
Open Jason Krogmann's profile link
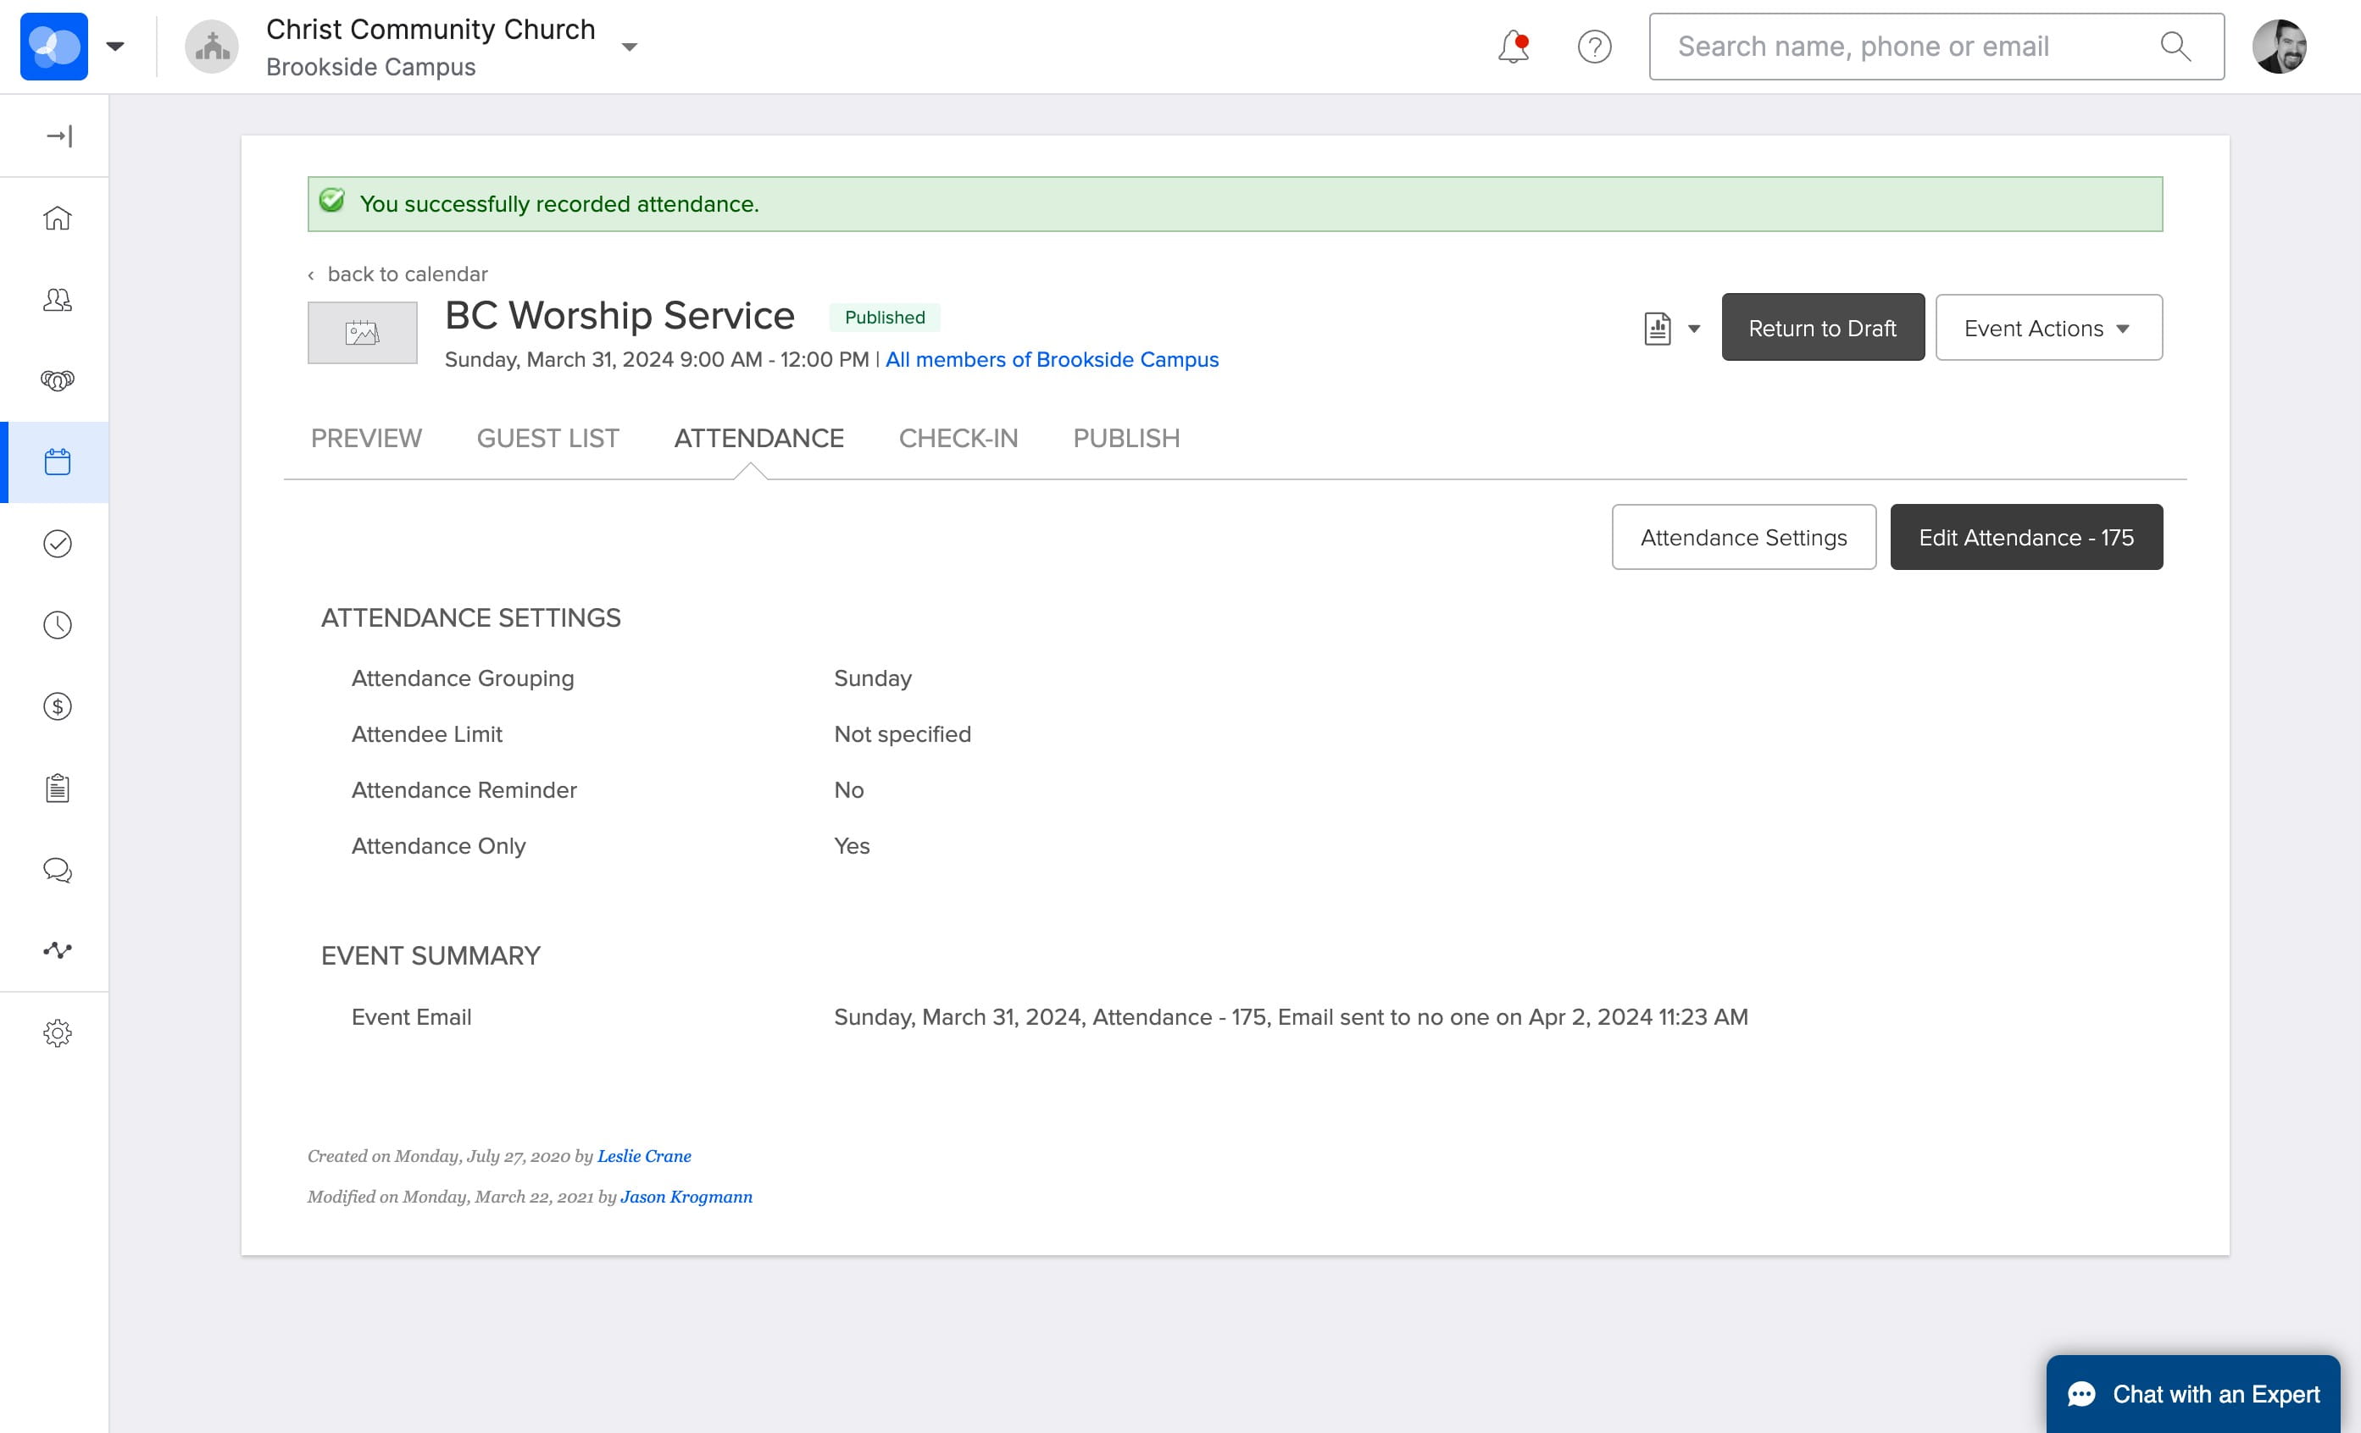[x=686, y=1197]
